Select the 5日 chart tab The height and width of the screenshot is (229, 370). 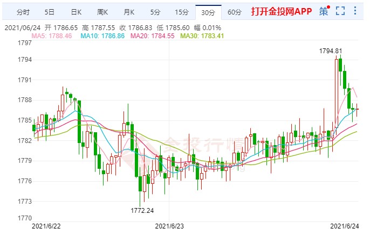[x=49, y=12]
